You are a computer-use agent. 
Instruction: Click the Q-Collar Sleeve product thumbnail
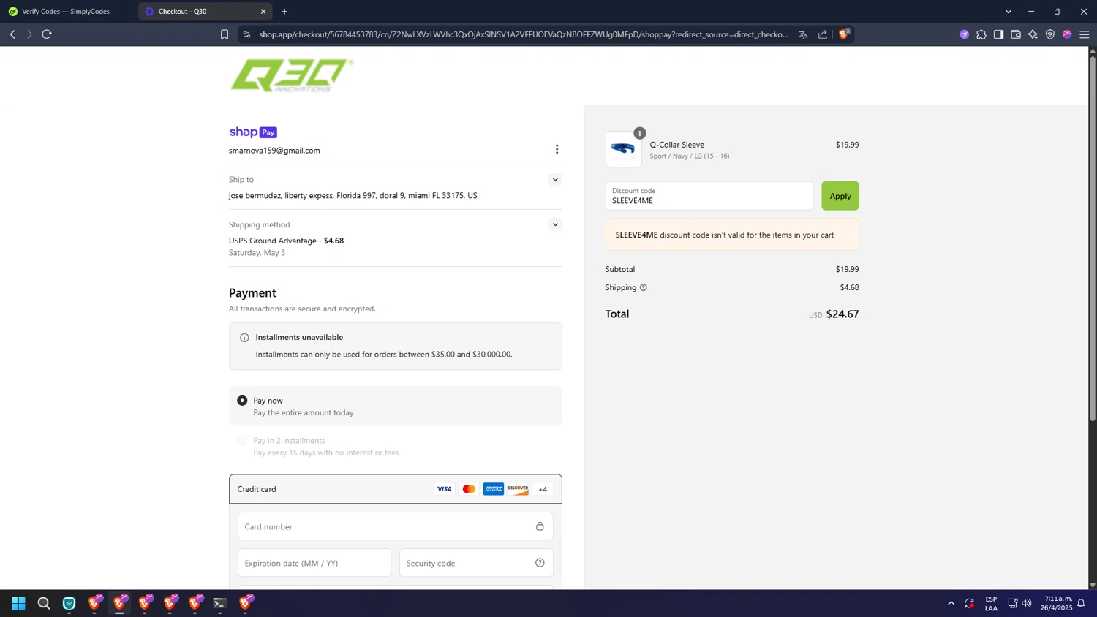coord(623,149)
